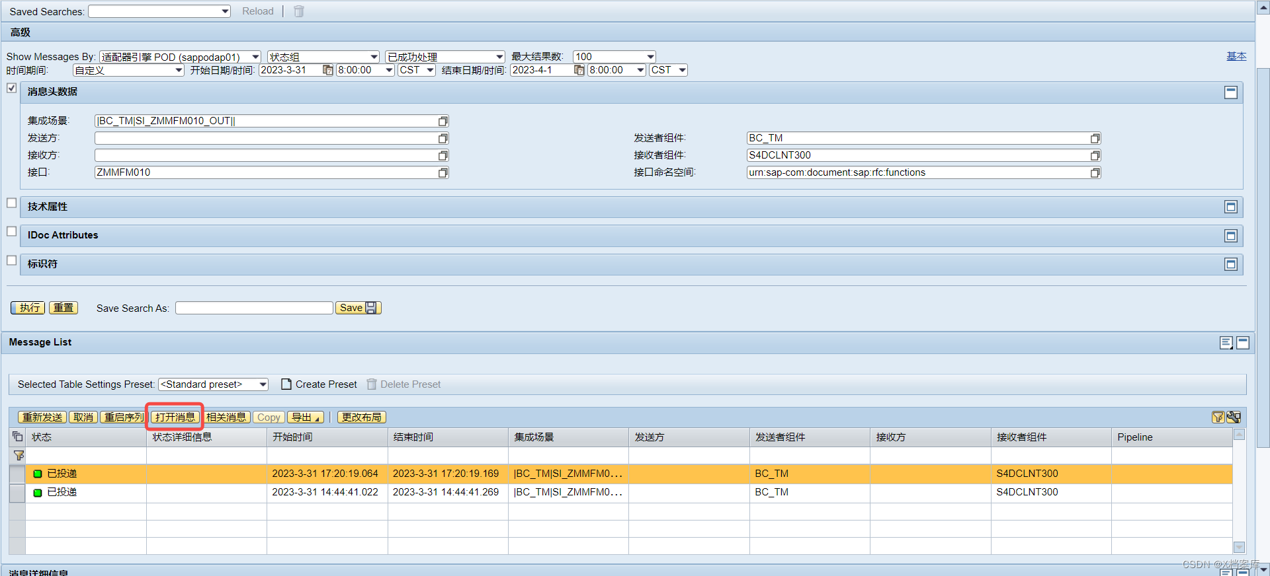
Task: Open end date calendar picker icon
Action: click(x=579, y=70)
